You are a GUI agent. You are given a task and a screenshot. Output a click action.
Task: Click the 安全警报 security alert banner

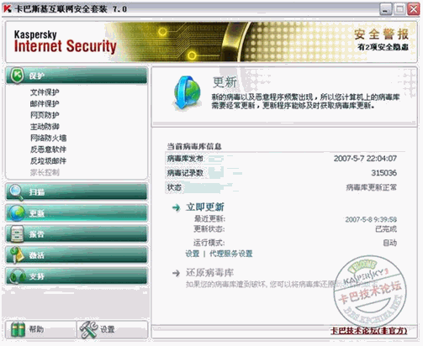pyautogui.click(x=381, y=34)
